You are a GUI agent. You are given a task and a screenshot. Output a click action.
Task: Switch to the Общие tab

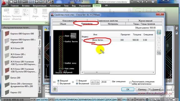pyautogui.click(x=63, y=24)
